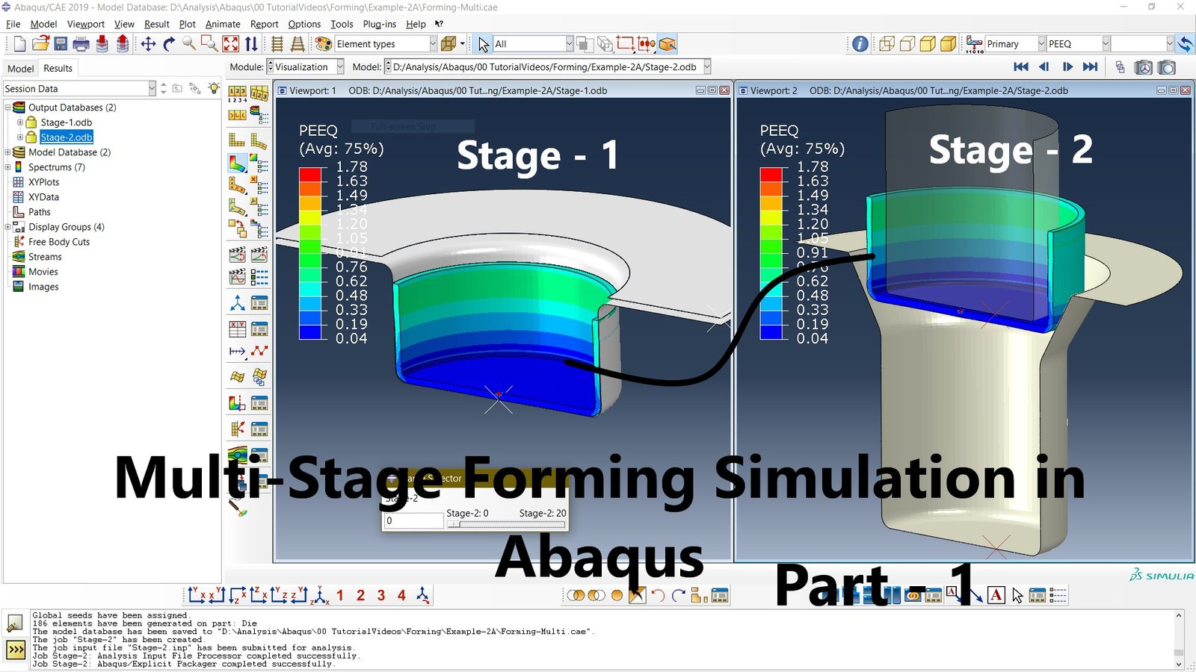Click the Cycle Views arrows icon
The image size is (1196, 672).
(x=251, y=44)
